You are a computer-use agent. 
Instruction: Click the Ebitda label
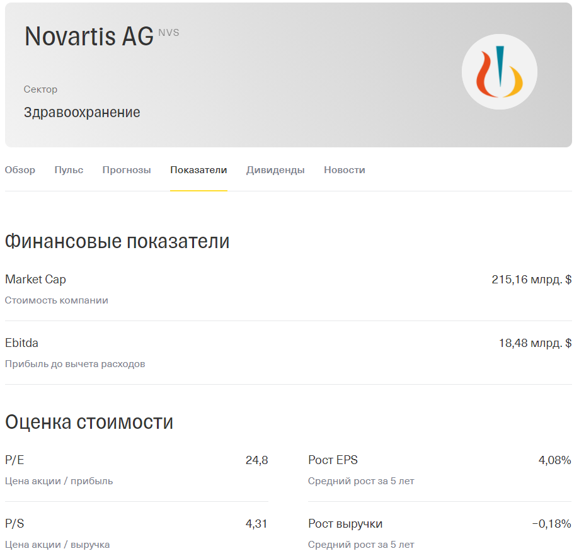pyautogui.click(x=21, y=343)
